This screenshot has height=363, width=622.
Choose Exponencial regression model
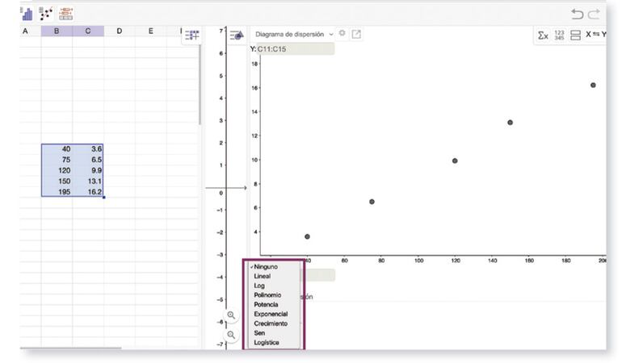point(273,315)
